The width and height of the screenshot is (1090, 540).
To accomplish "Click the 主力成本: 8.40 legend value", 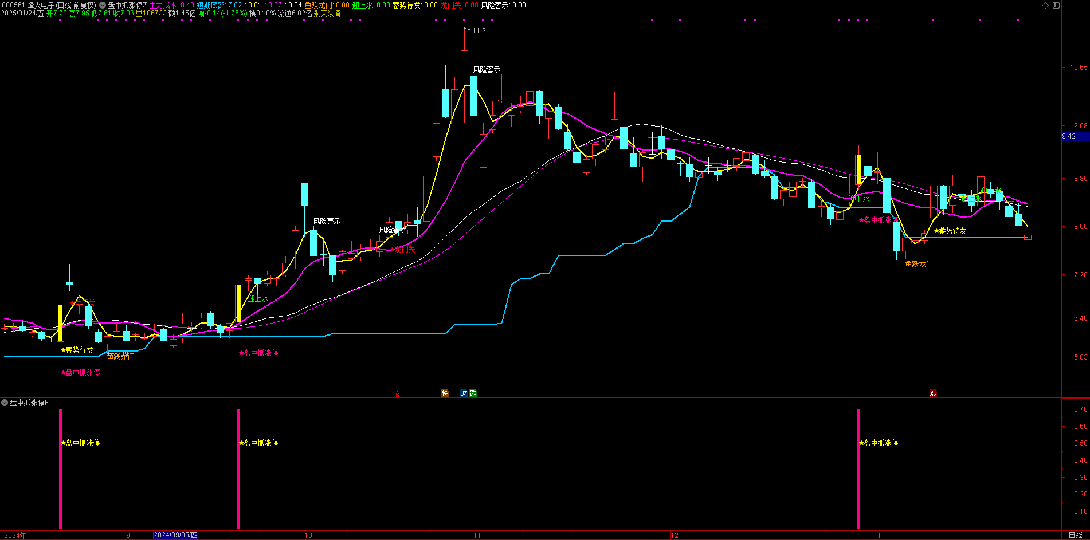I will pos(171,5).
